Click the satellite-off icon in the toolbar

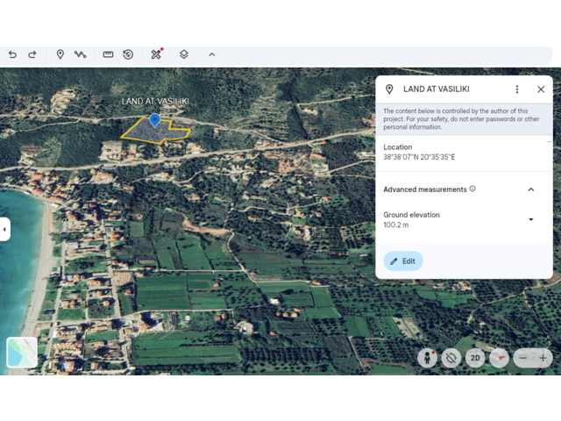tap(156, 54)
